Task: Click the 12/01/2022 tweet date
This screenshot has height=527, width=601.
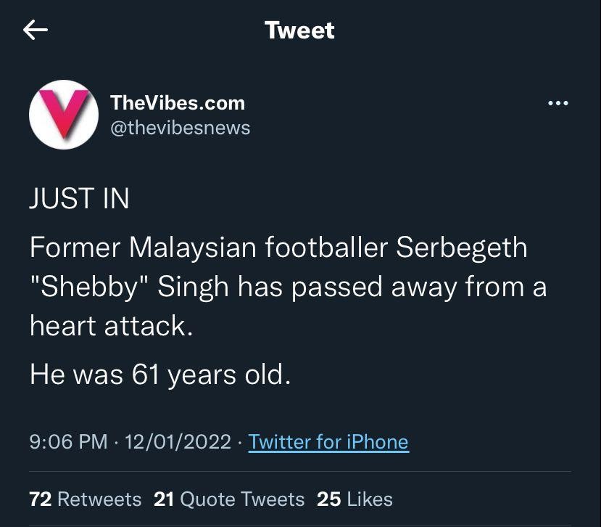Action: pyautogui.click(x=178, y=441)
